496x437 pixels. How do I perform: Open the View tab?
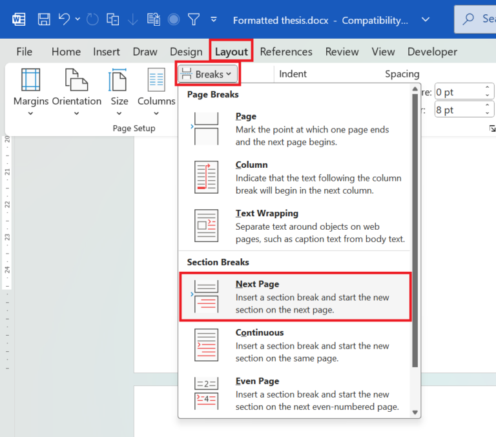tap(383, 52)
